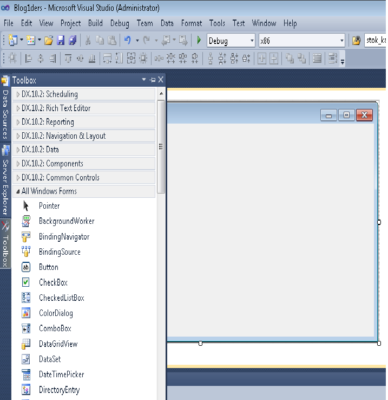Open Toolbox window position dropdown arrow
The height and width of the screenshot is (400, 388).
coord(144,80)
